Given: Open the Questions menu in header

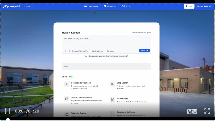Looking at the screenshot, I should 110,6.
